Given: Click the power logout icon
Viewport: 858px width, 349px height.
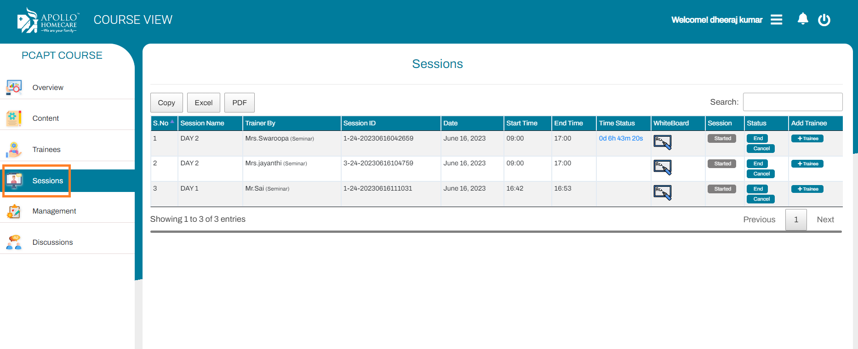Looking at the screenshot, I should point(824,20).
